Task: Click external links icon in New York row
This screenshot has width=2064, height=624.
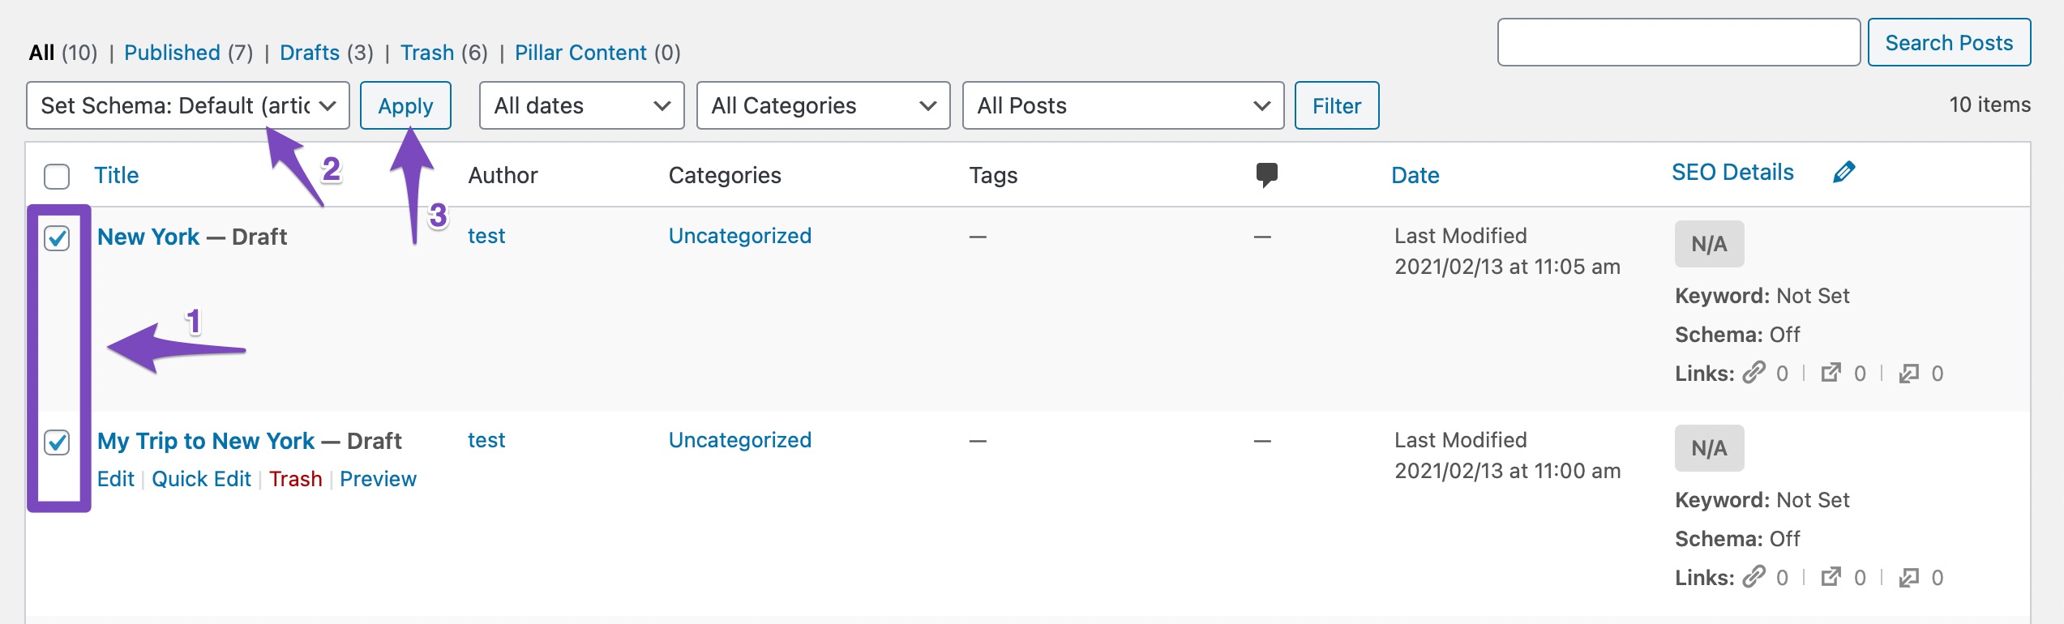Action: coord(1831,373)
